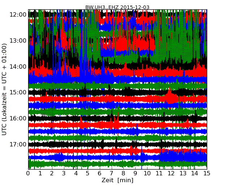Click x-axis tick label 3
The height and width of the screenshot is (188, 235).
pyautogui.click(x=64, y=173)
